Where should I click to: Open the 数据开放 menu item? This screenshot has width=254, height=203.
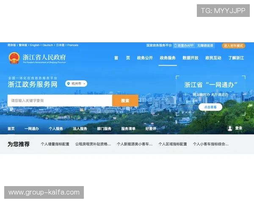(x=190, y=58)
